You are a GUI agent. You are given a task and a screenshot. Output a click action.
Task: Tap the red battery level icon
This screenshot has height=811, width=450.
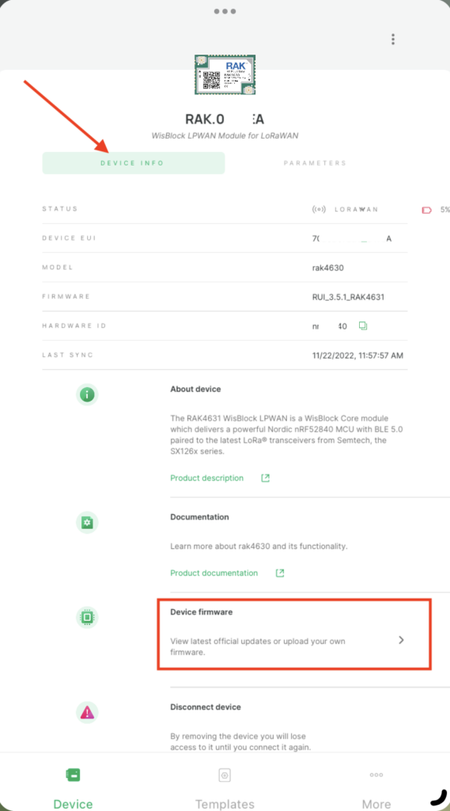(x=427, y=210)
